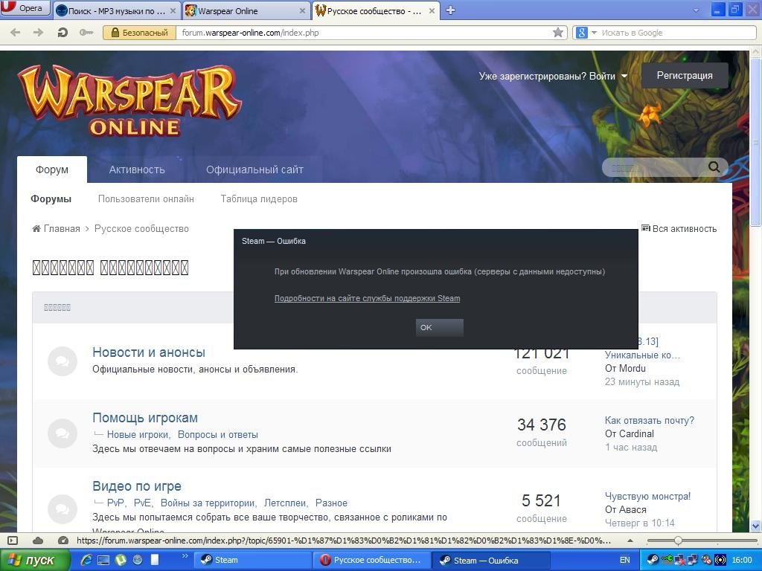Open 'Таблица лидеров' submenu item
The image size is (762, 571).
click(259, 199)
